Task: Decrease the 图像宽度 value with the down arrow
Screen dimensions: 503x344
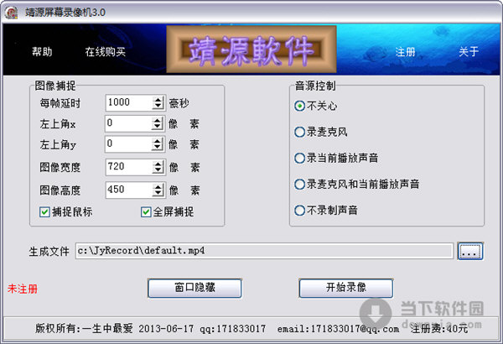Action: 158,170
